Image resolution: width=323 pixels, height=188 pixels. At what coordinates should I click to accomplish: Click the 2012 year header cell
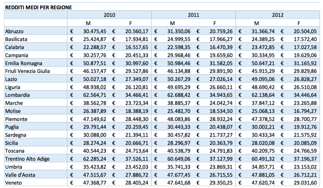(x=278, y=15)
